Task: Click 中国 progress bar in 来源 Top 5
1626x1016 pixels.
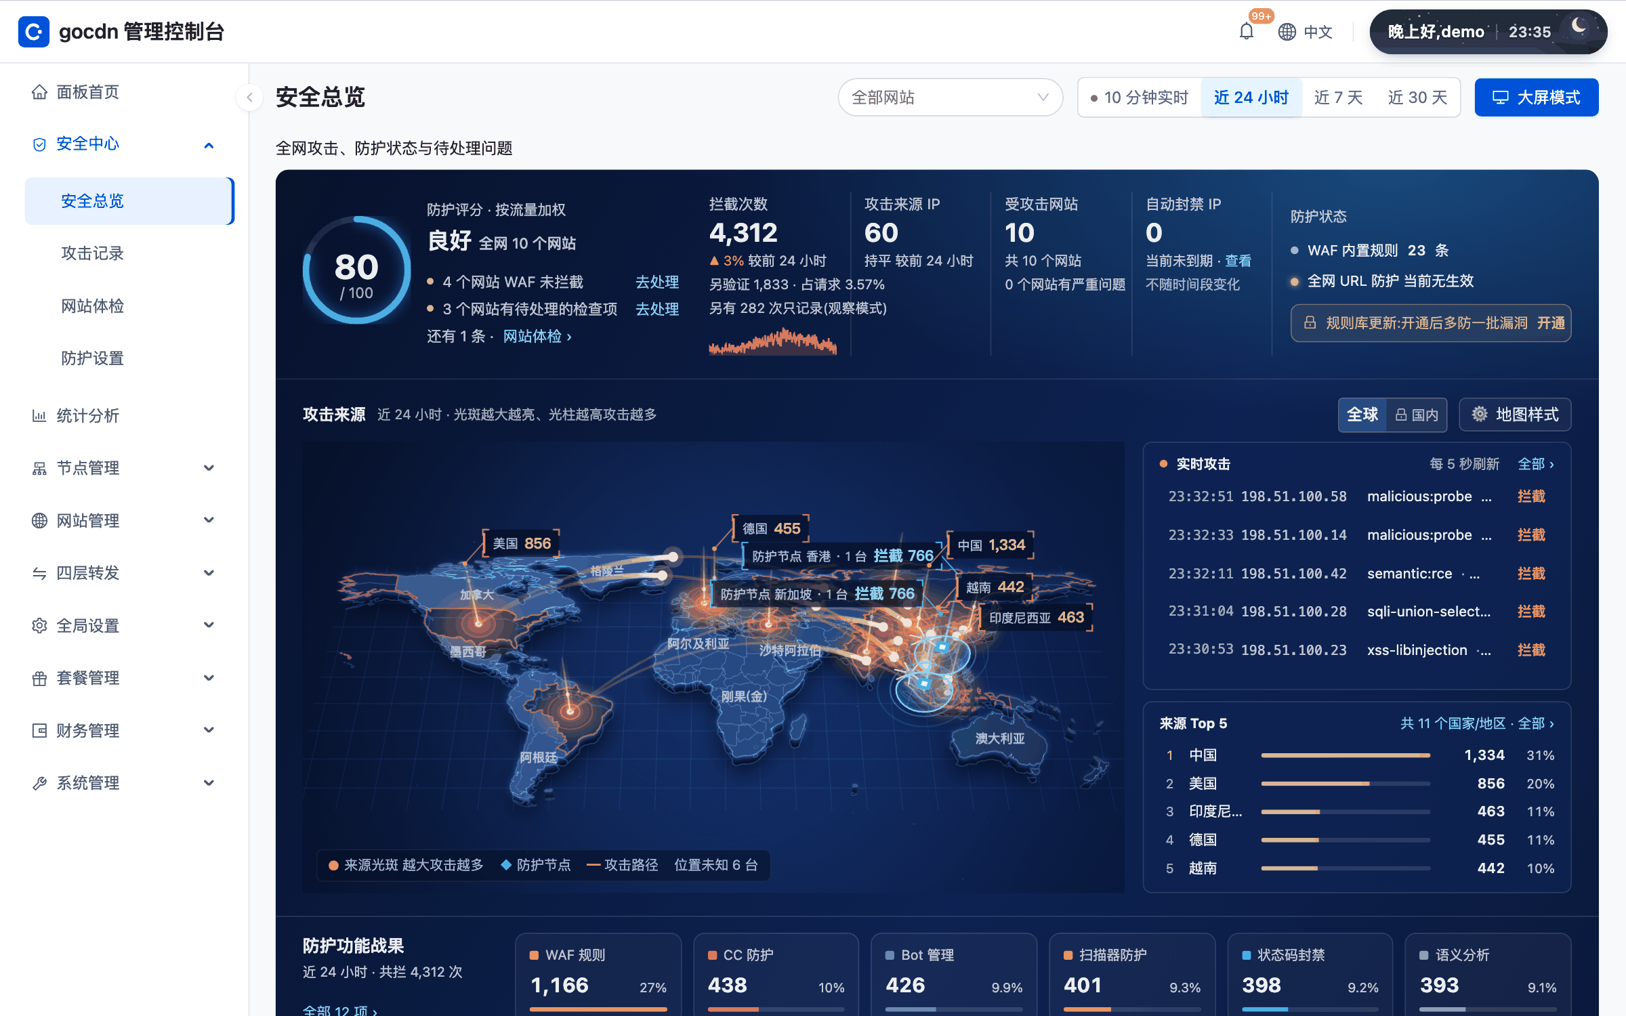Action: point(1346,755)
